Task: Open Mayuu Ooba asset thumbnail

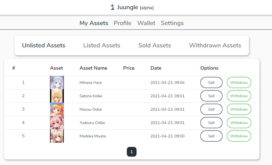Action: [57, 109]
